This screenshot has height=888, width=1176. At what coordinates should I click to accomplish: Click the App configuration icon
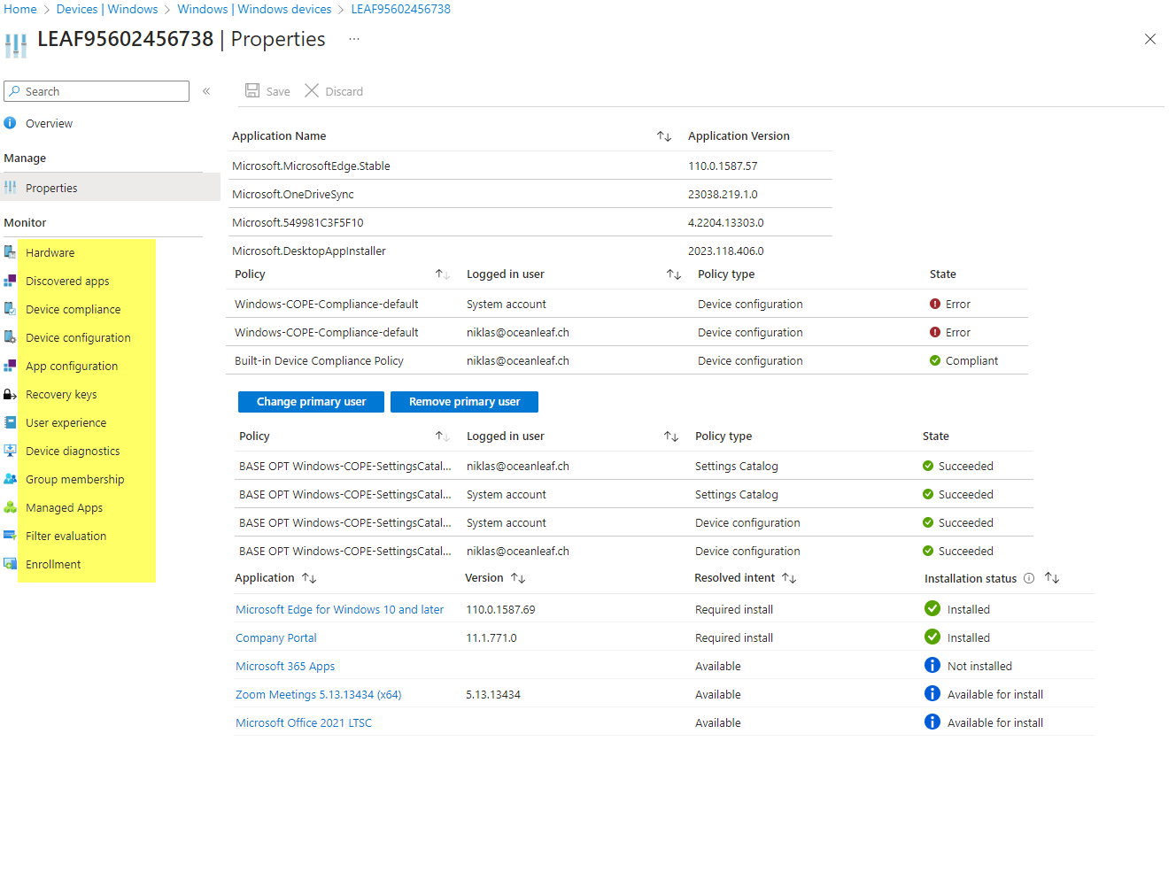(10, 366)
